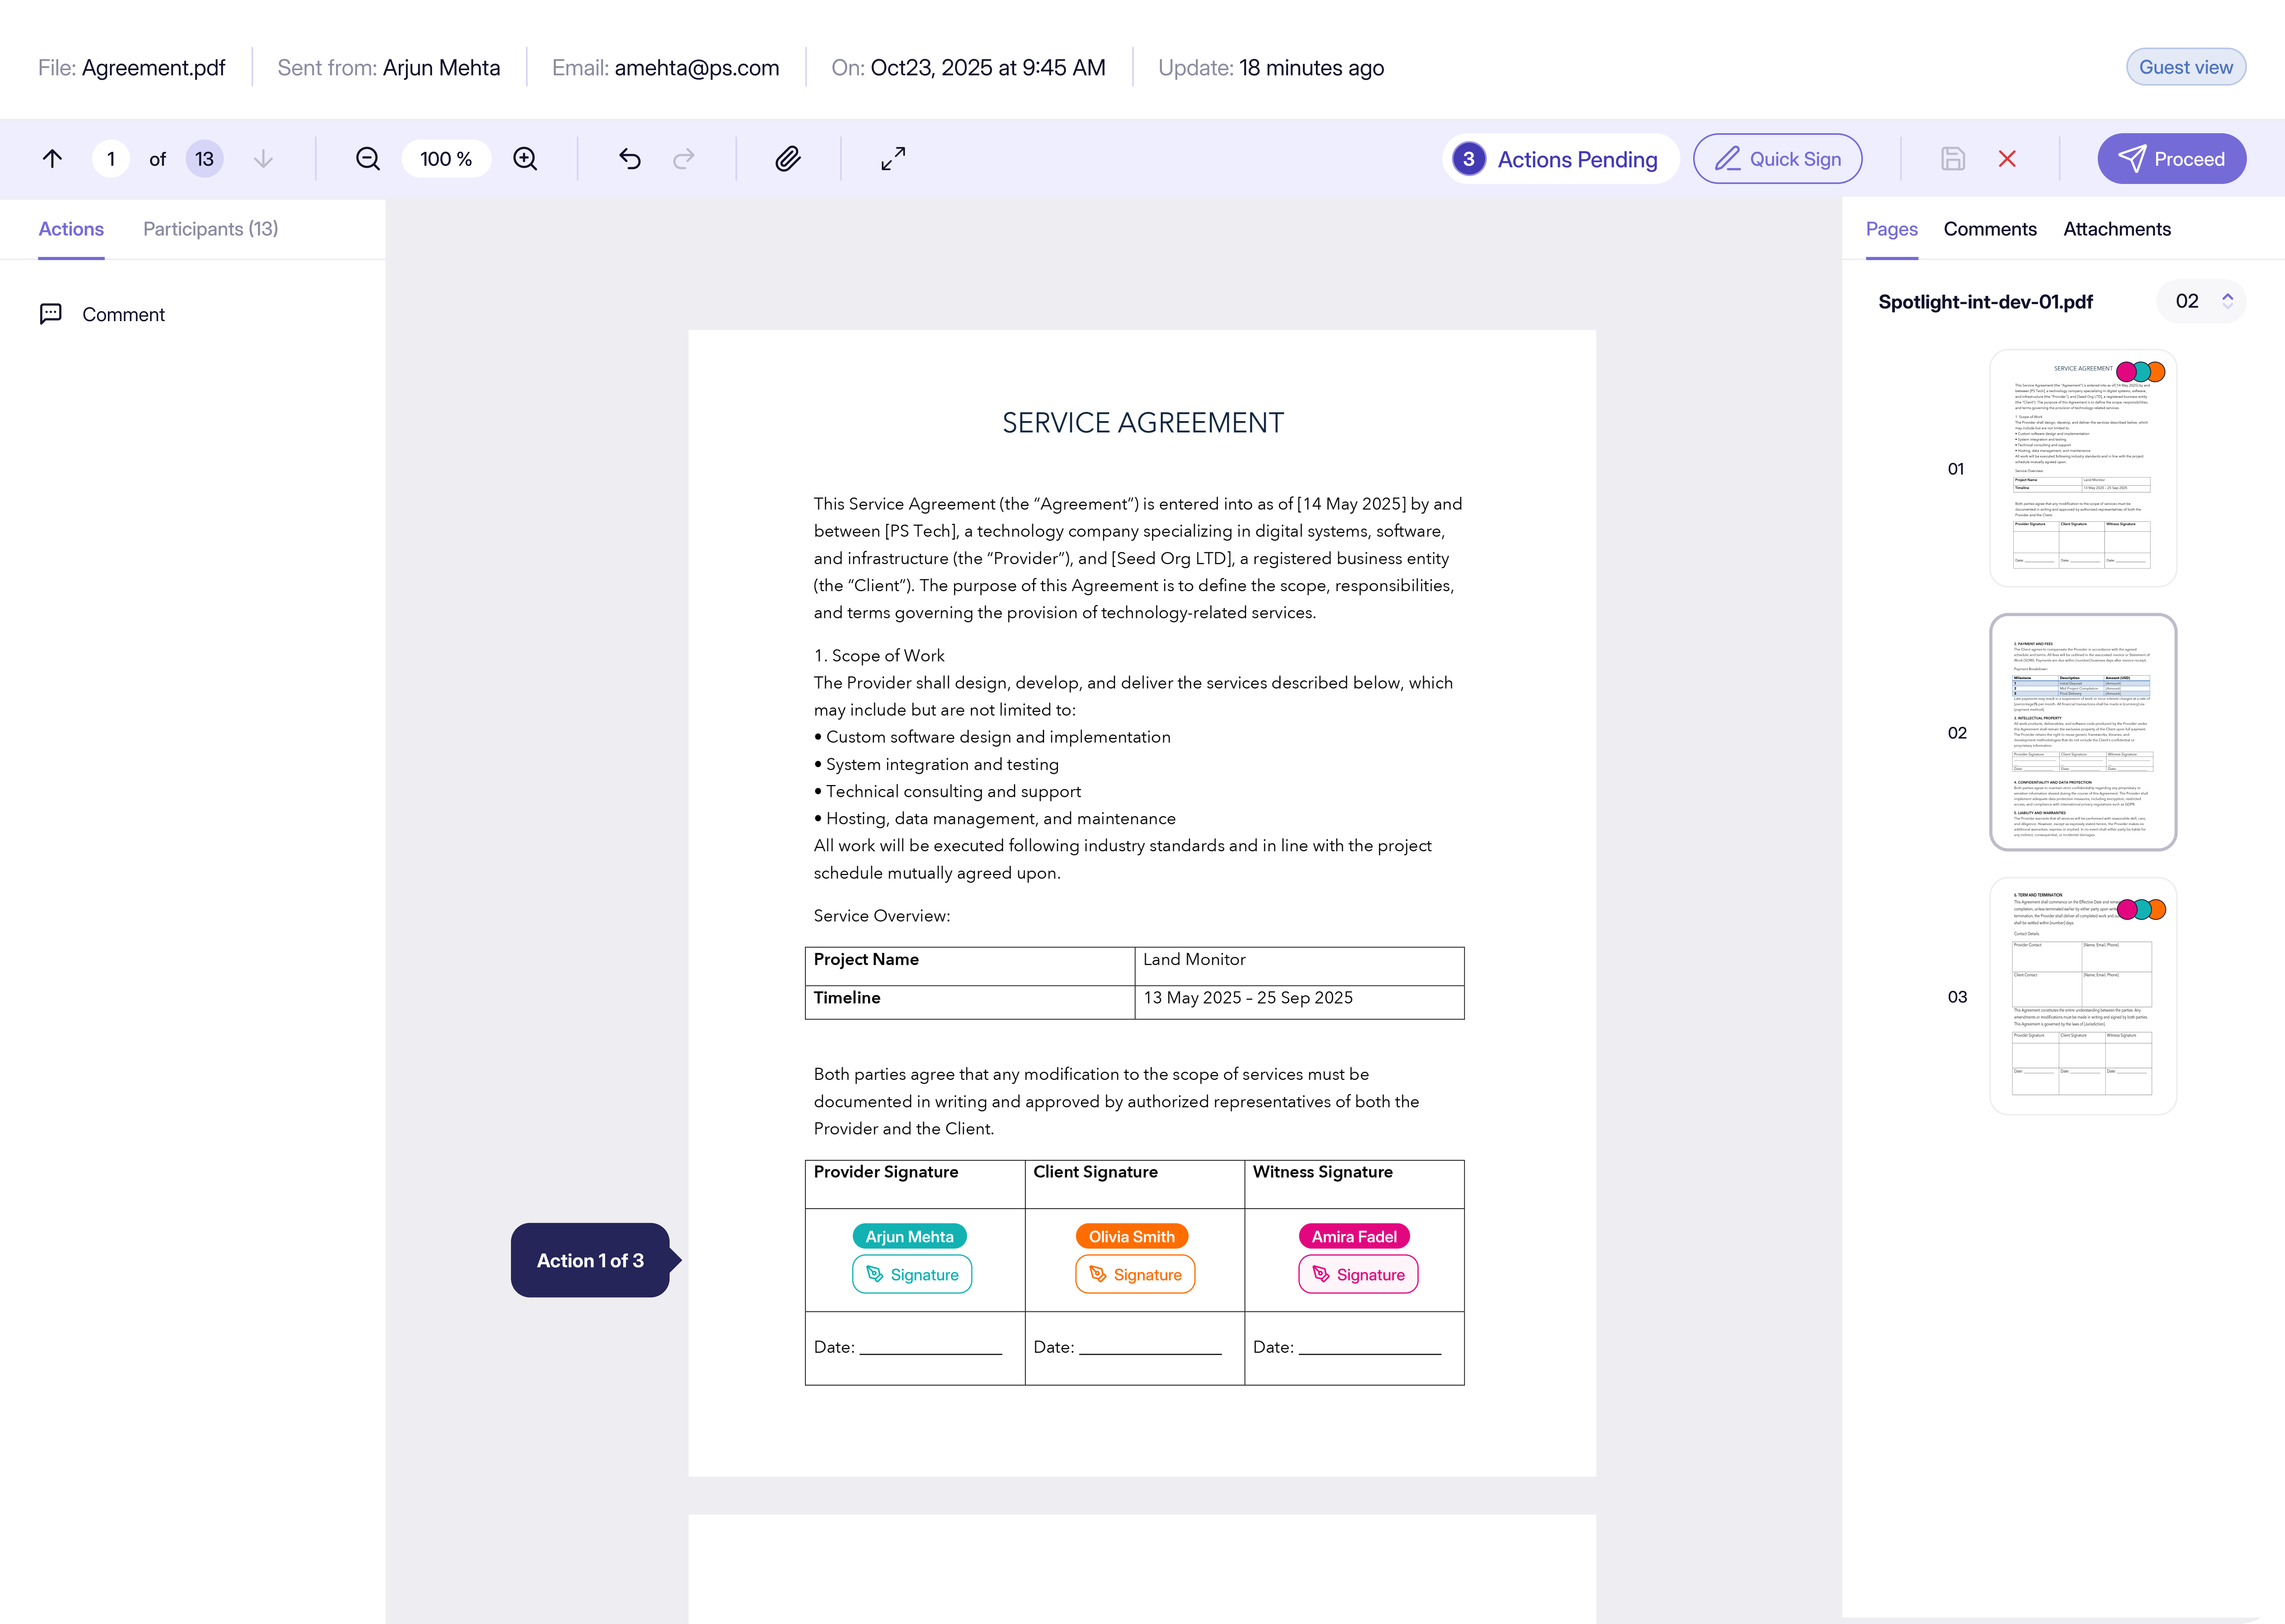Open the 3 Actions Pending list
The height and width of the screenshot is (1624, 2285).
tap(1560, 159)
